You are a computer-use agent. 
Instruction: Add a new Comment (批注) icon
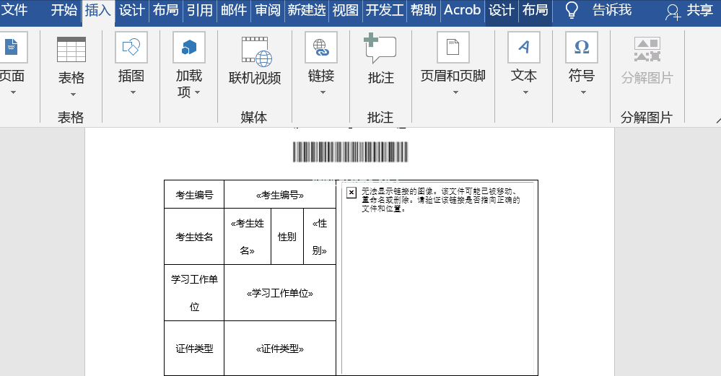point(380,49)
